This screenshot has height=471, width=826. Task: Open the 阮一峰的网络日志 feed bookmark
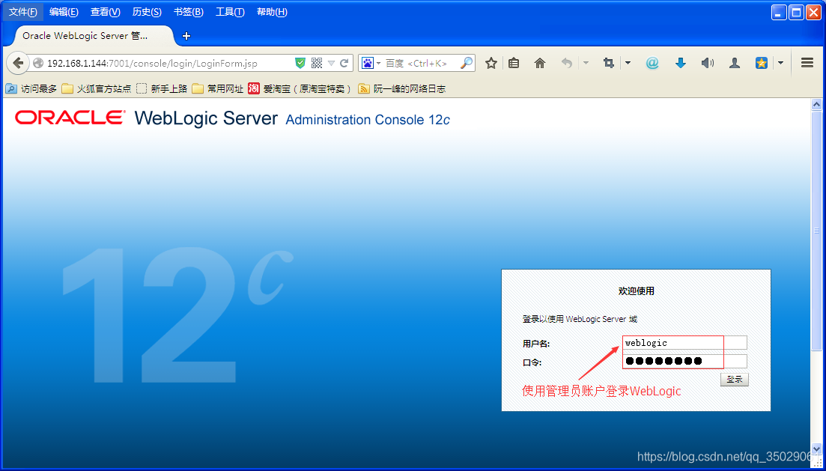(x=402, y=88)
